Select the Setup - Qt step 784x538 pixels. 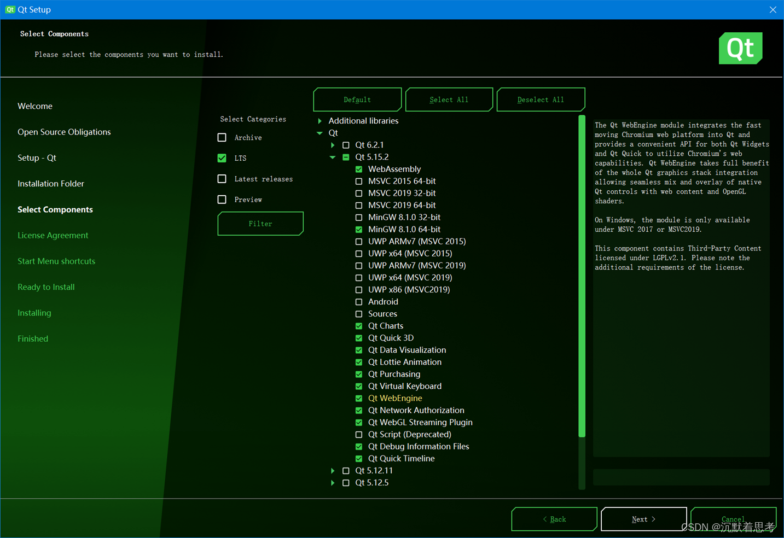37,157
